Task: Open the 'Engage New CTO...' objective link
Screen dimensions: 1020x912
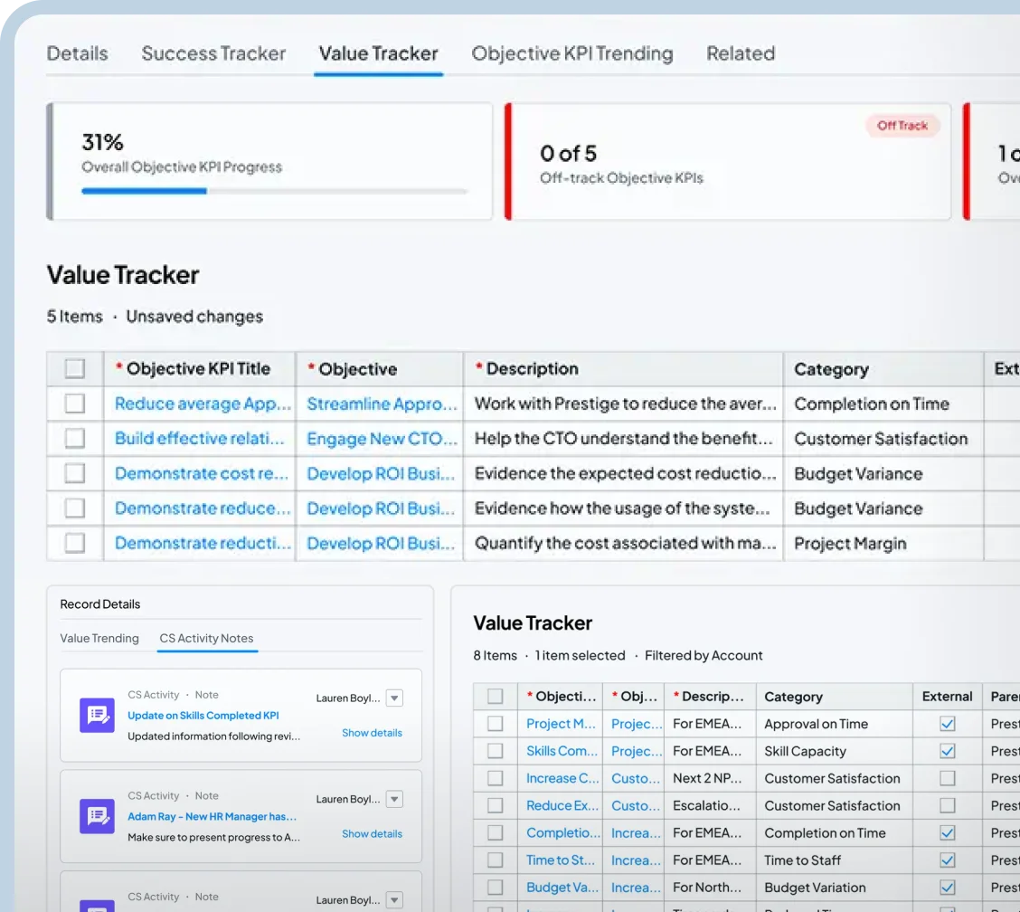Action: click(x=381, y=439)
